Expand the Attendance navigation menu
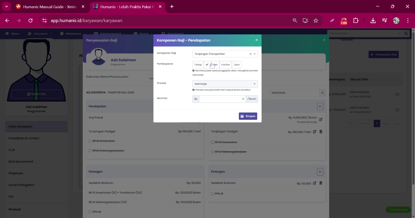This screenshot has height=218, width=415. [73, 33]
